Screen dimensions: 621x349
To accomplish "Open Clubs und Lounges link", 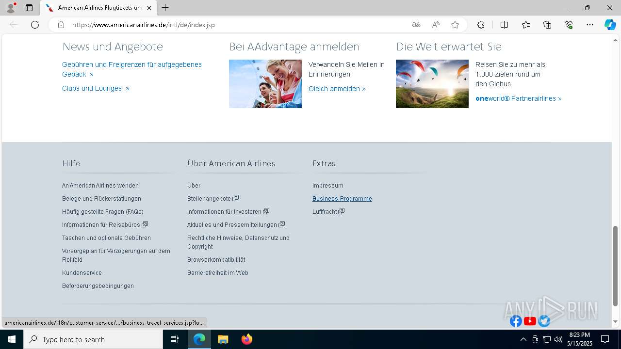I will 96,88.
